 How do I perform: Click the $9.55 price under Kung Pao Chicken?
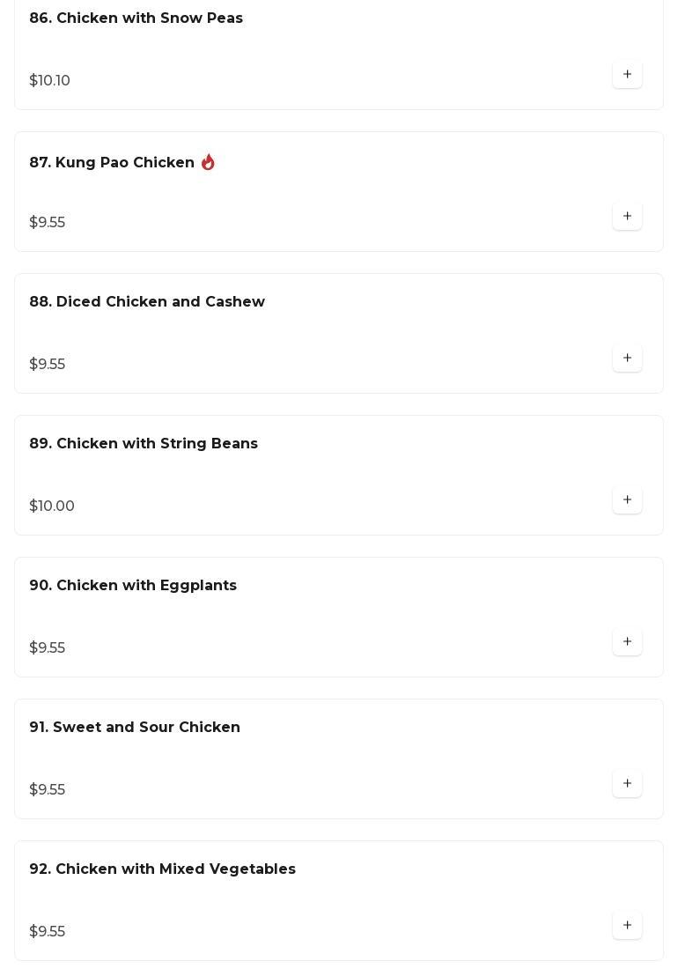(48, 223)
